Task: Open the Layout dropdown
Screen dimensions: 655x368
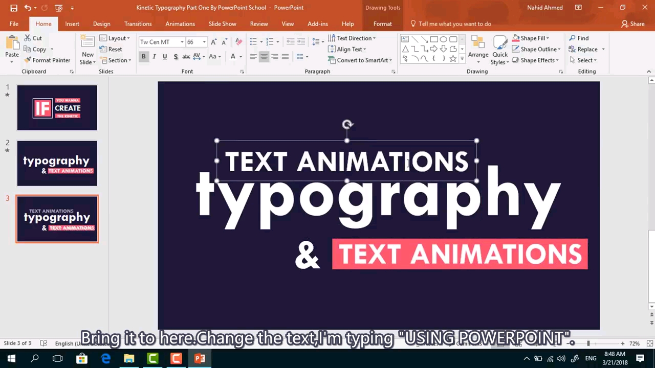Action: point(115,38)
